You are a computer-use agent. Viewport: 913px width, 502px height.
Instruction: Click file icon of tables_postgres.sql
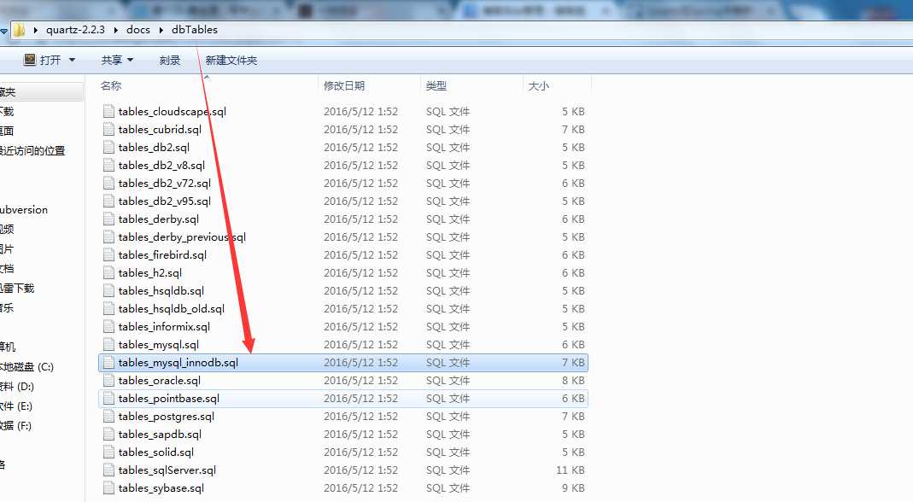pos(108,417)
